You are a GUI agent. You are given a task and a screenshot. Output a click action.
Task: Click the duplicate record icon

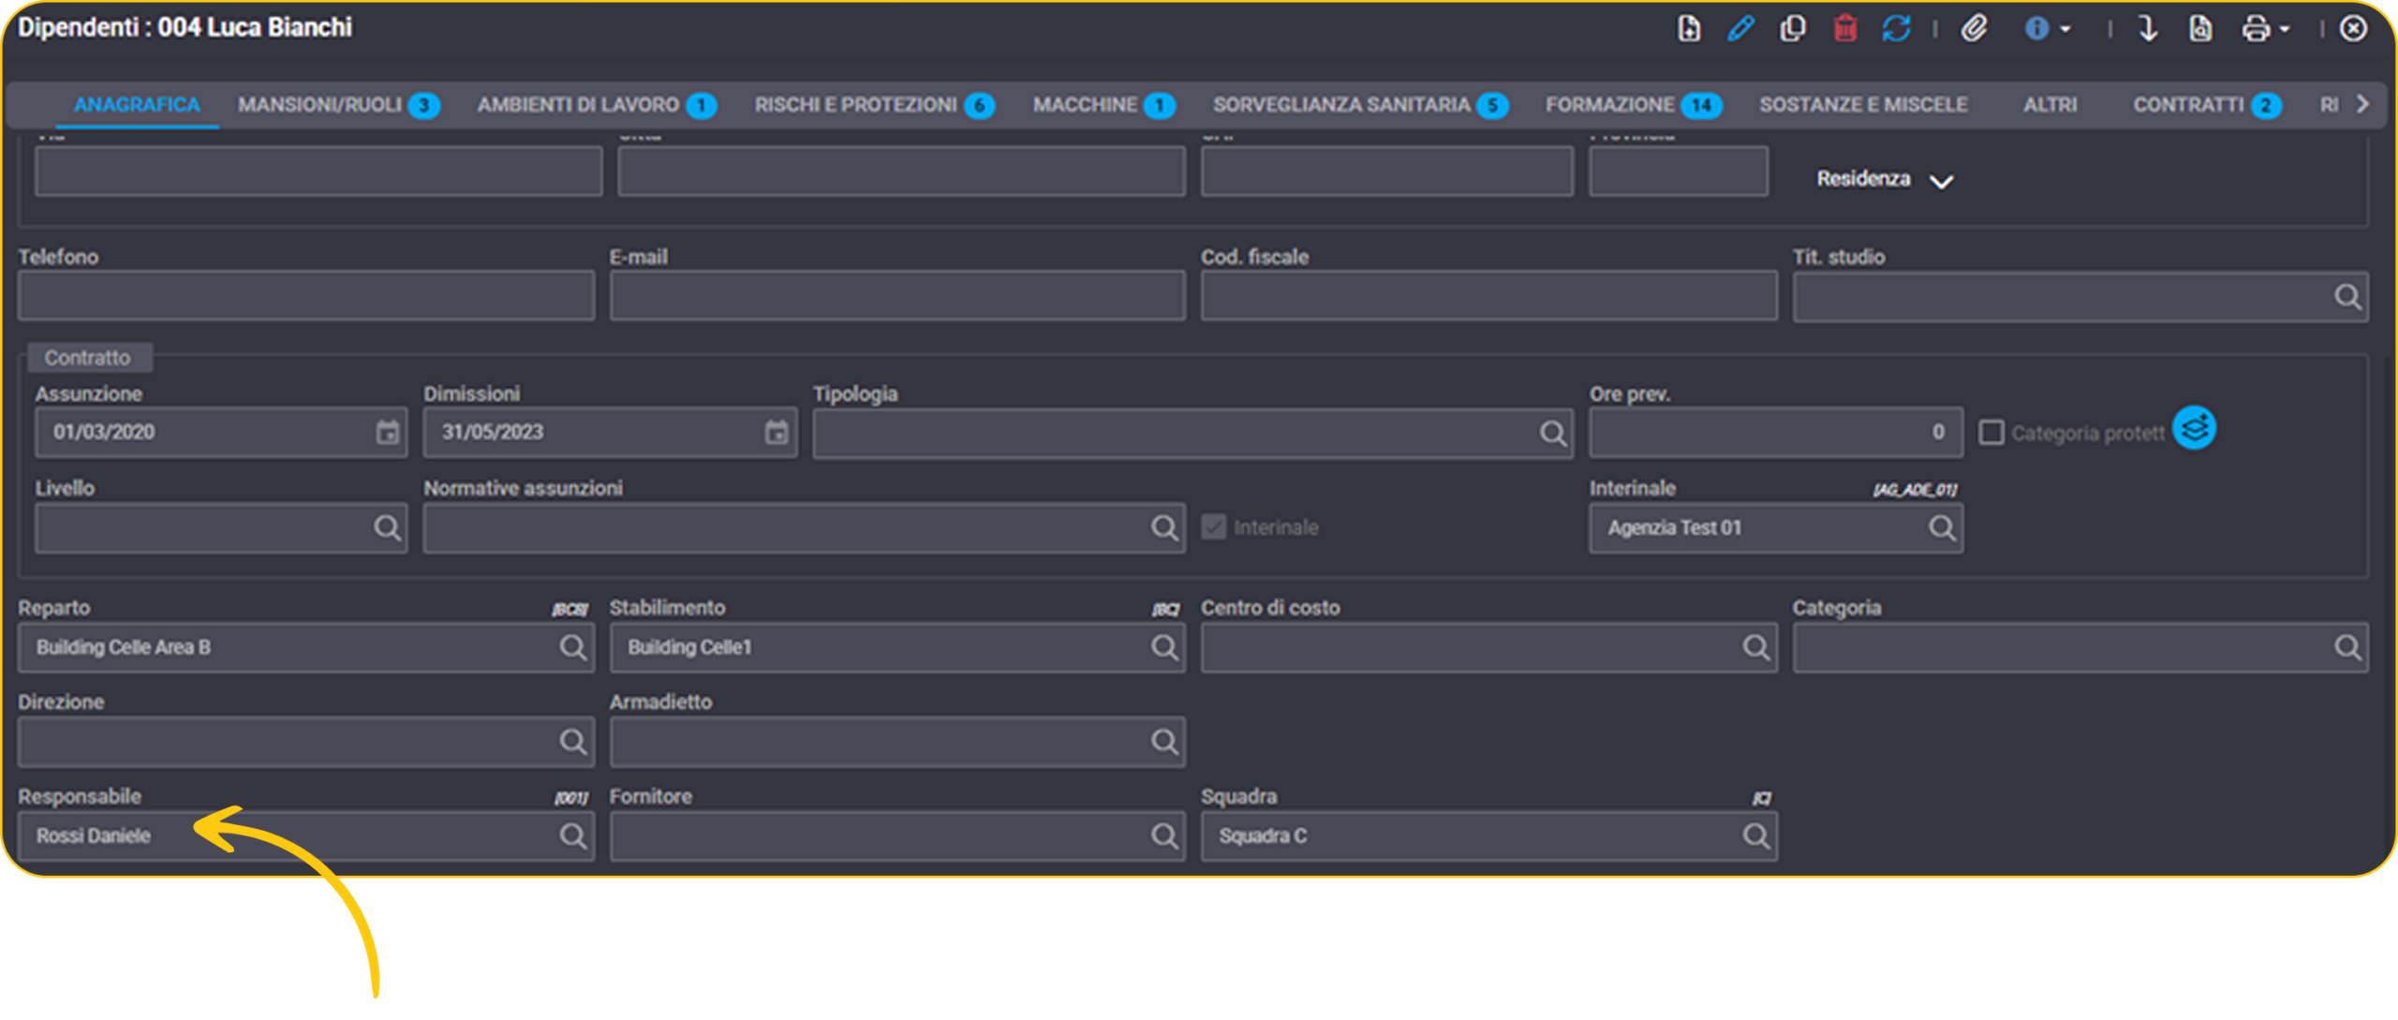[1792, 28]
